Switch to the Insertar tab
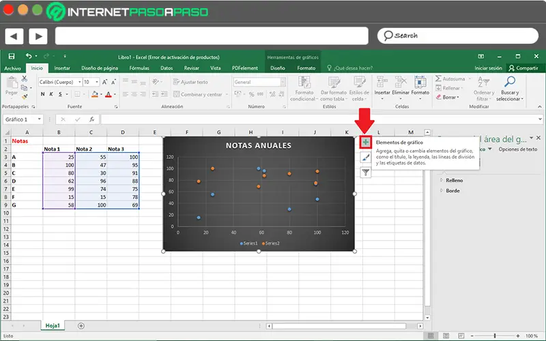Screen dimensions: 546x341 [62, 68]
